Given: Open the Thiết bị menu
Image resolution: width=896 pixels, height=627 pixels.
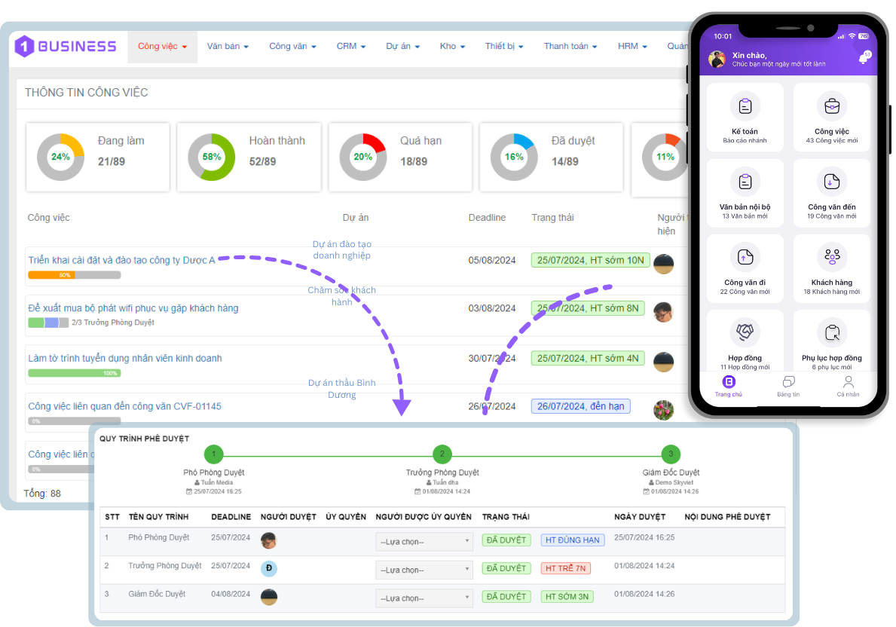Looking at the screenshot, I should (x=505, y=46).
